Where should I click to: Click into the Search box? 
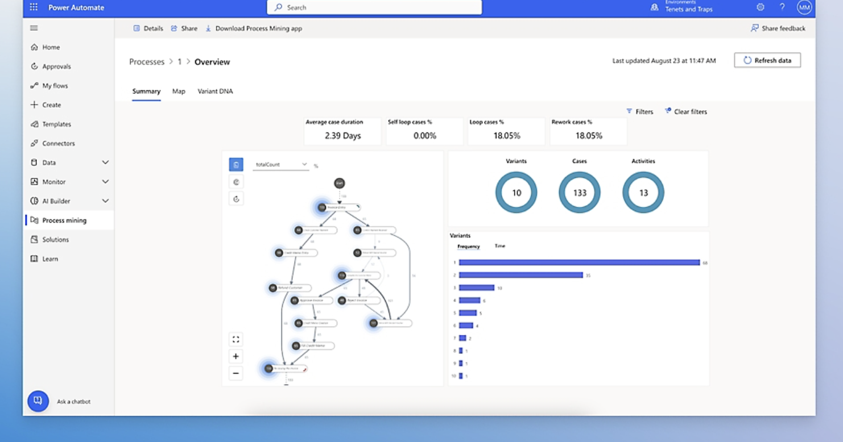click(374, 7)
